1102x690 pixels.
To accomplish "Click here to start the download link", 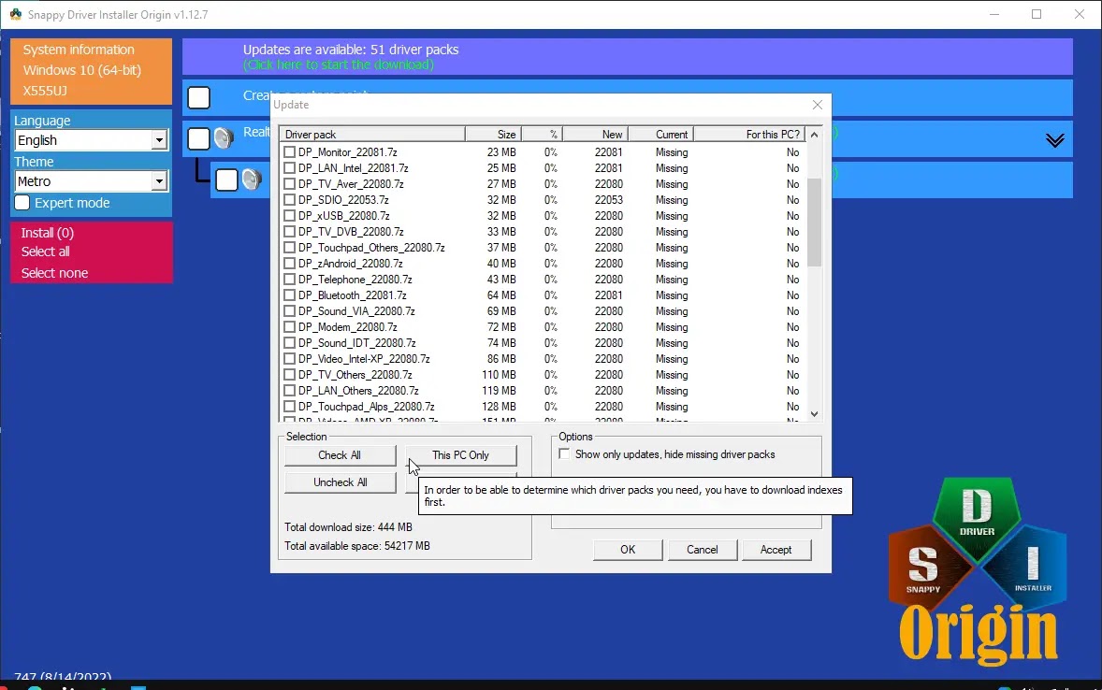I will click(x=339, y=65).
